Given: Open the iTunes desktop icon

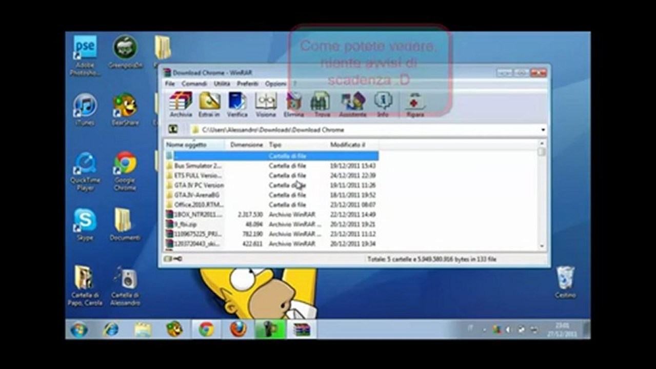Looking at the screenshot, I should click(x=85, y=110).
